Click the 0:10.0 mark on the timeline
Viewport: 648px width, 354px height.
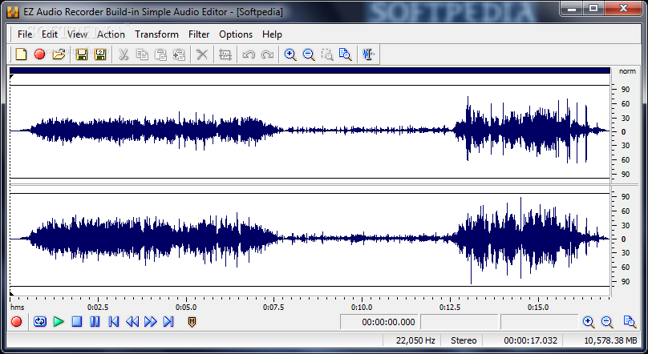tap(362, 307)
